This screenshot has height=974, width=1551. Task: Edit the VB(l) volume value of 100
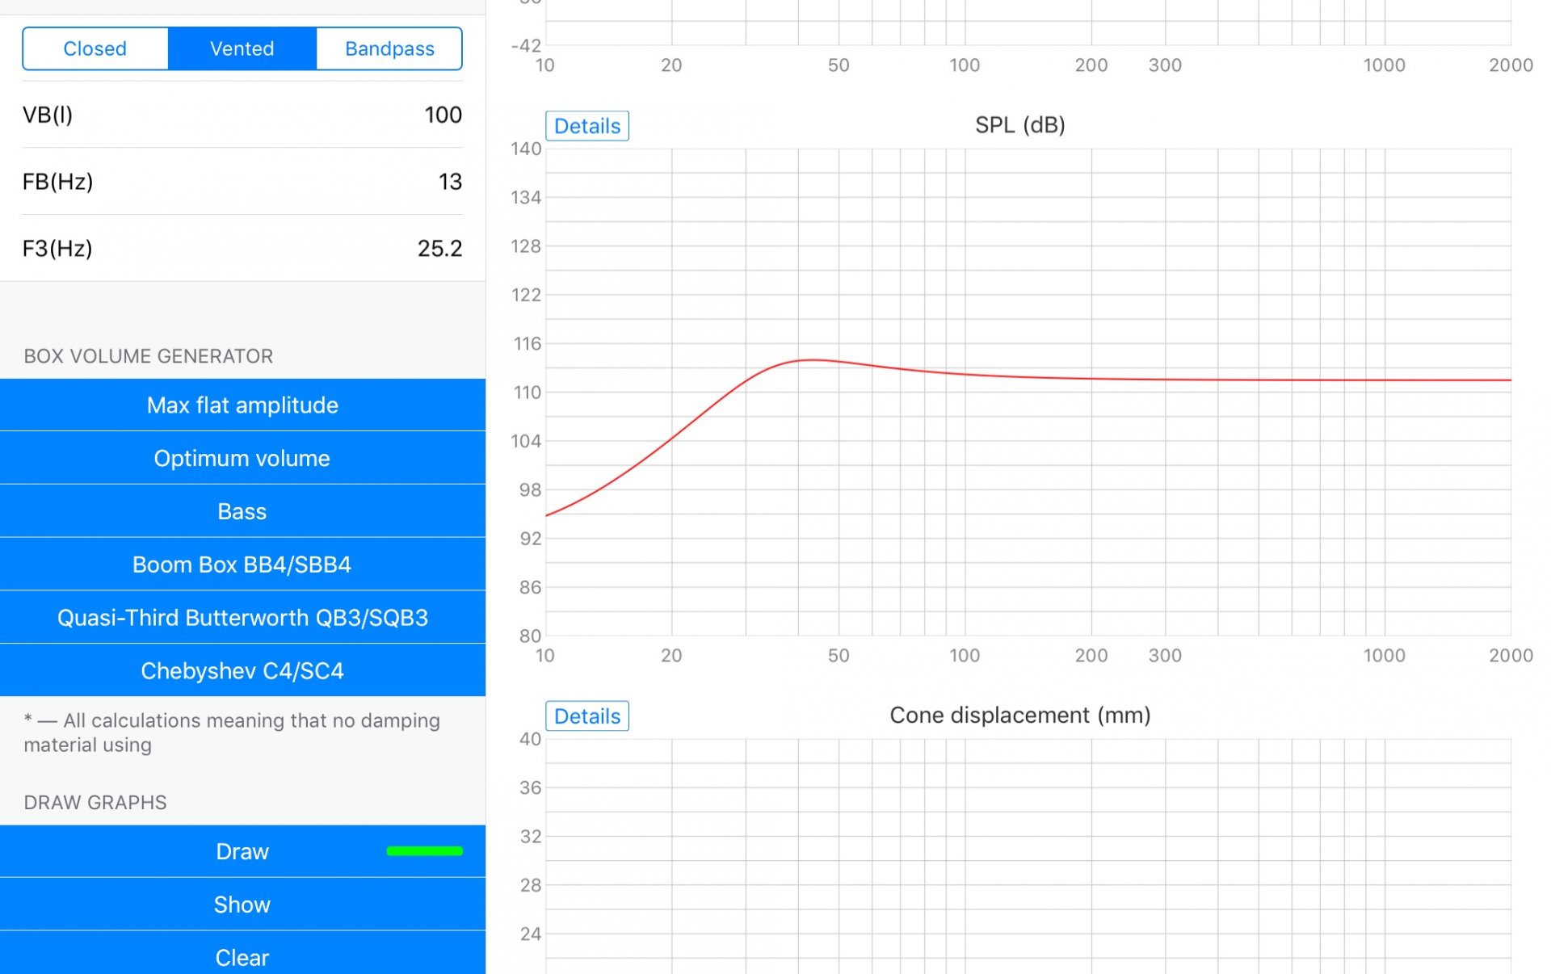tap(442, 115)
